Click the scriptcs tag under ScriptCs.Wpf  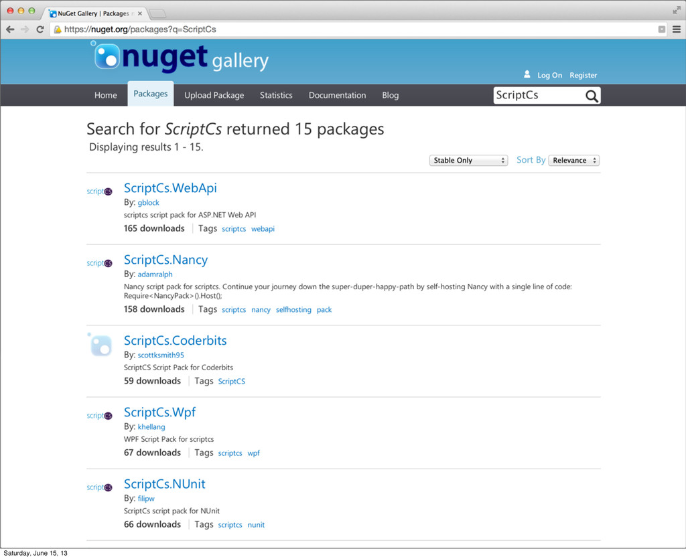(230, 453)
